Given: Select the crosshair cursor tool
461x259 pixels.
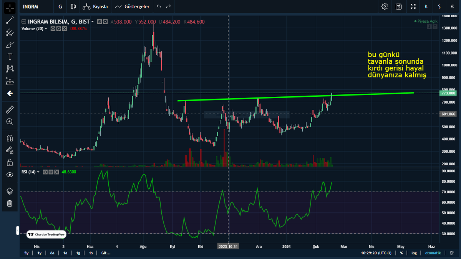Looking at the screenshot, I should (x=10, y=8).
